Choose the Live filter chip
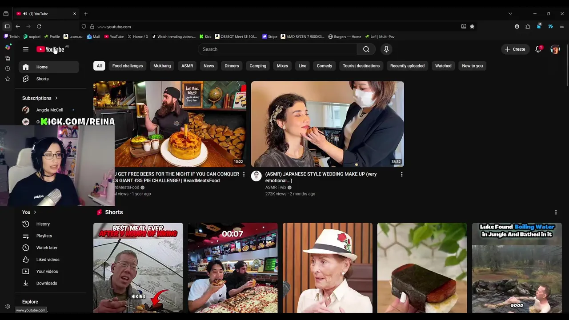The image size is (569, 320). [302, 66]
